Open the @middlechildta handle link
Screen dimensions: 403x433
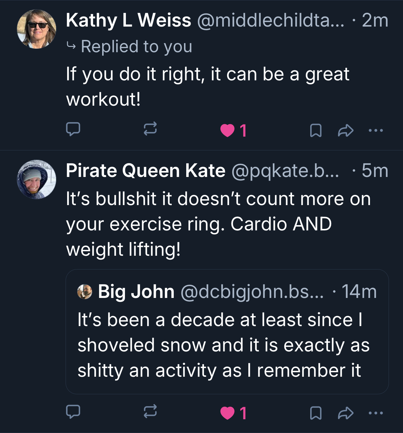tap(271, 20)
